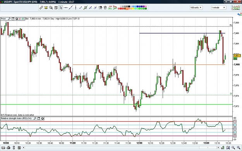Screen dimensions: 242x151
Task: Select the arrow cursor pointer tool
Action: 61,8
